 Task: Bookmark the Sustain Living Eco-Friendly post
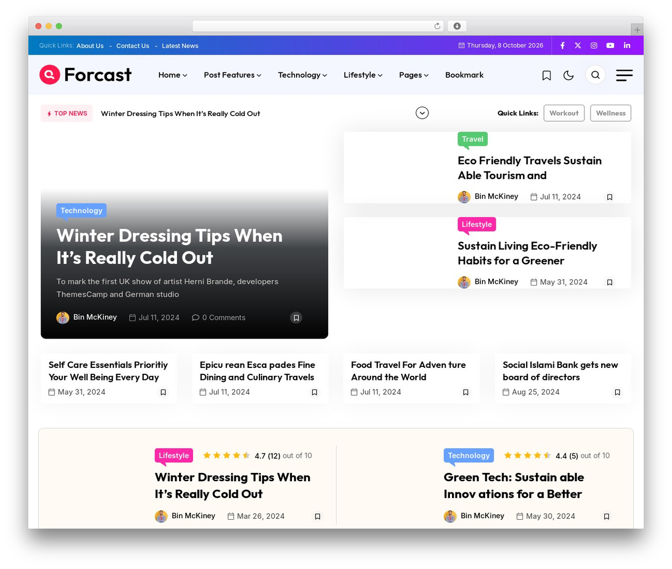(610, 282)
